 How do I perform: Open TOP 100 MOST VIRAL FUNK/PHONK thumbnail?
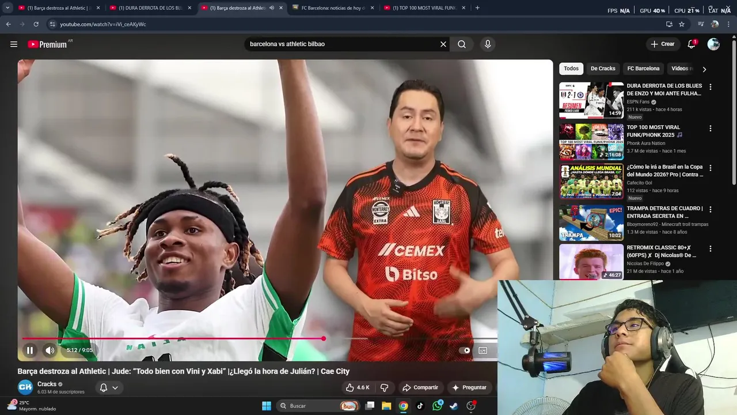(591, 141)
